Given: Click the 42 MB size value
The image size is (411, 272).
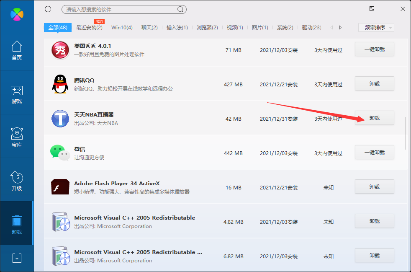Looking at the screenshot, I should click(233, 119).
